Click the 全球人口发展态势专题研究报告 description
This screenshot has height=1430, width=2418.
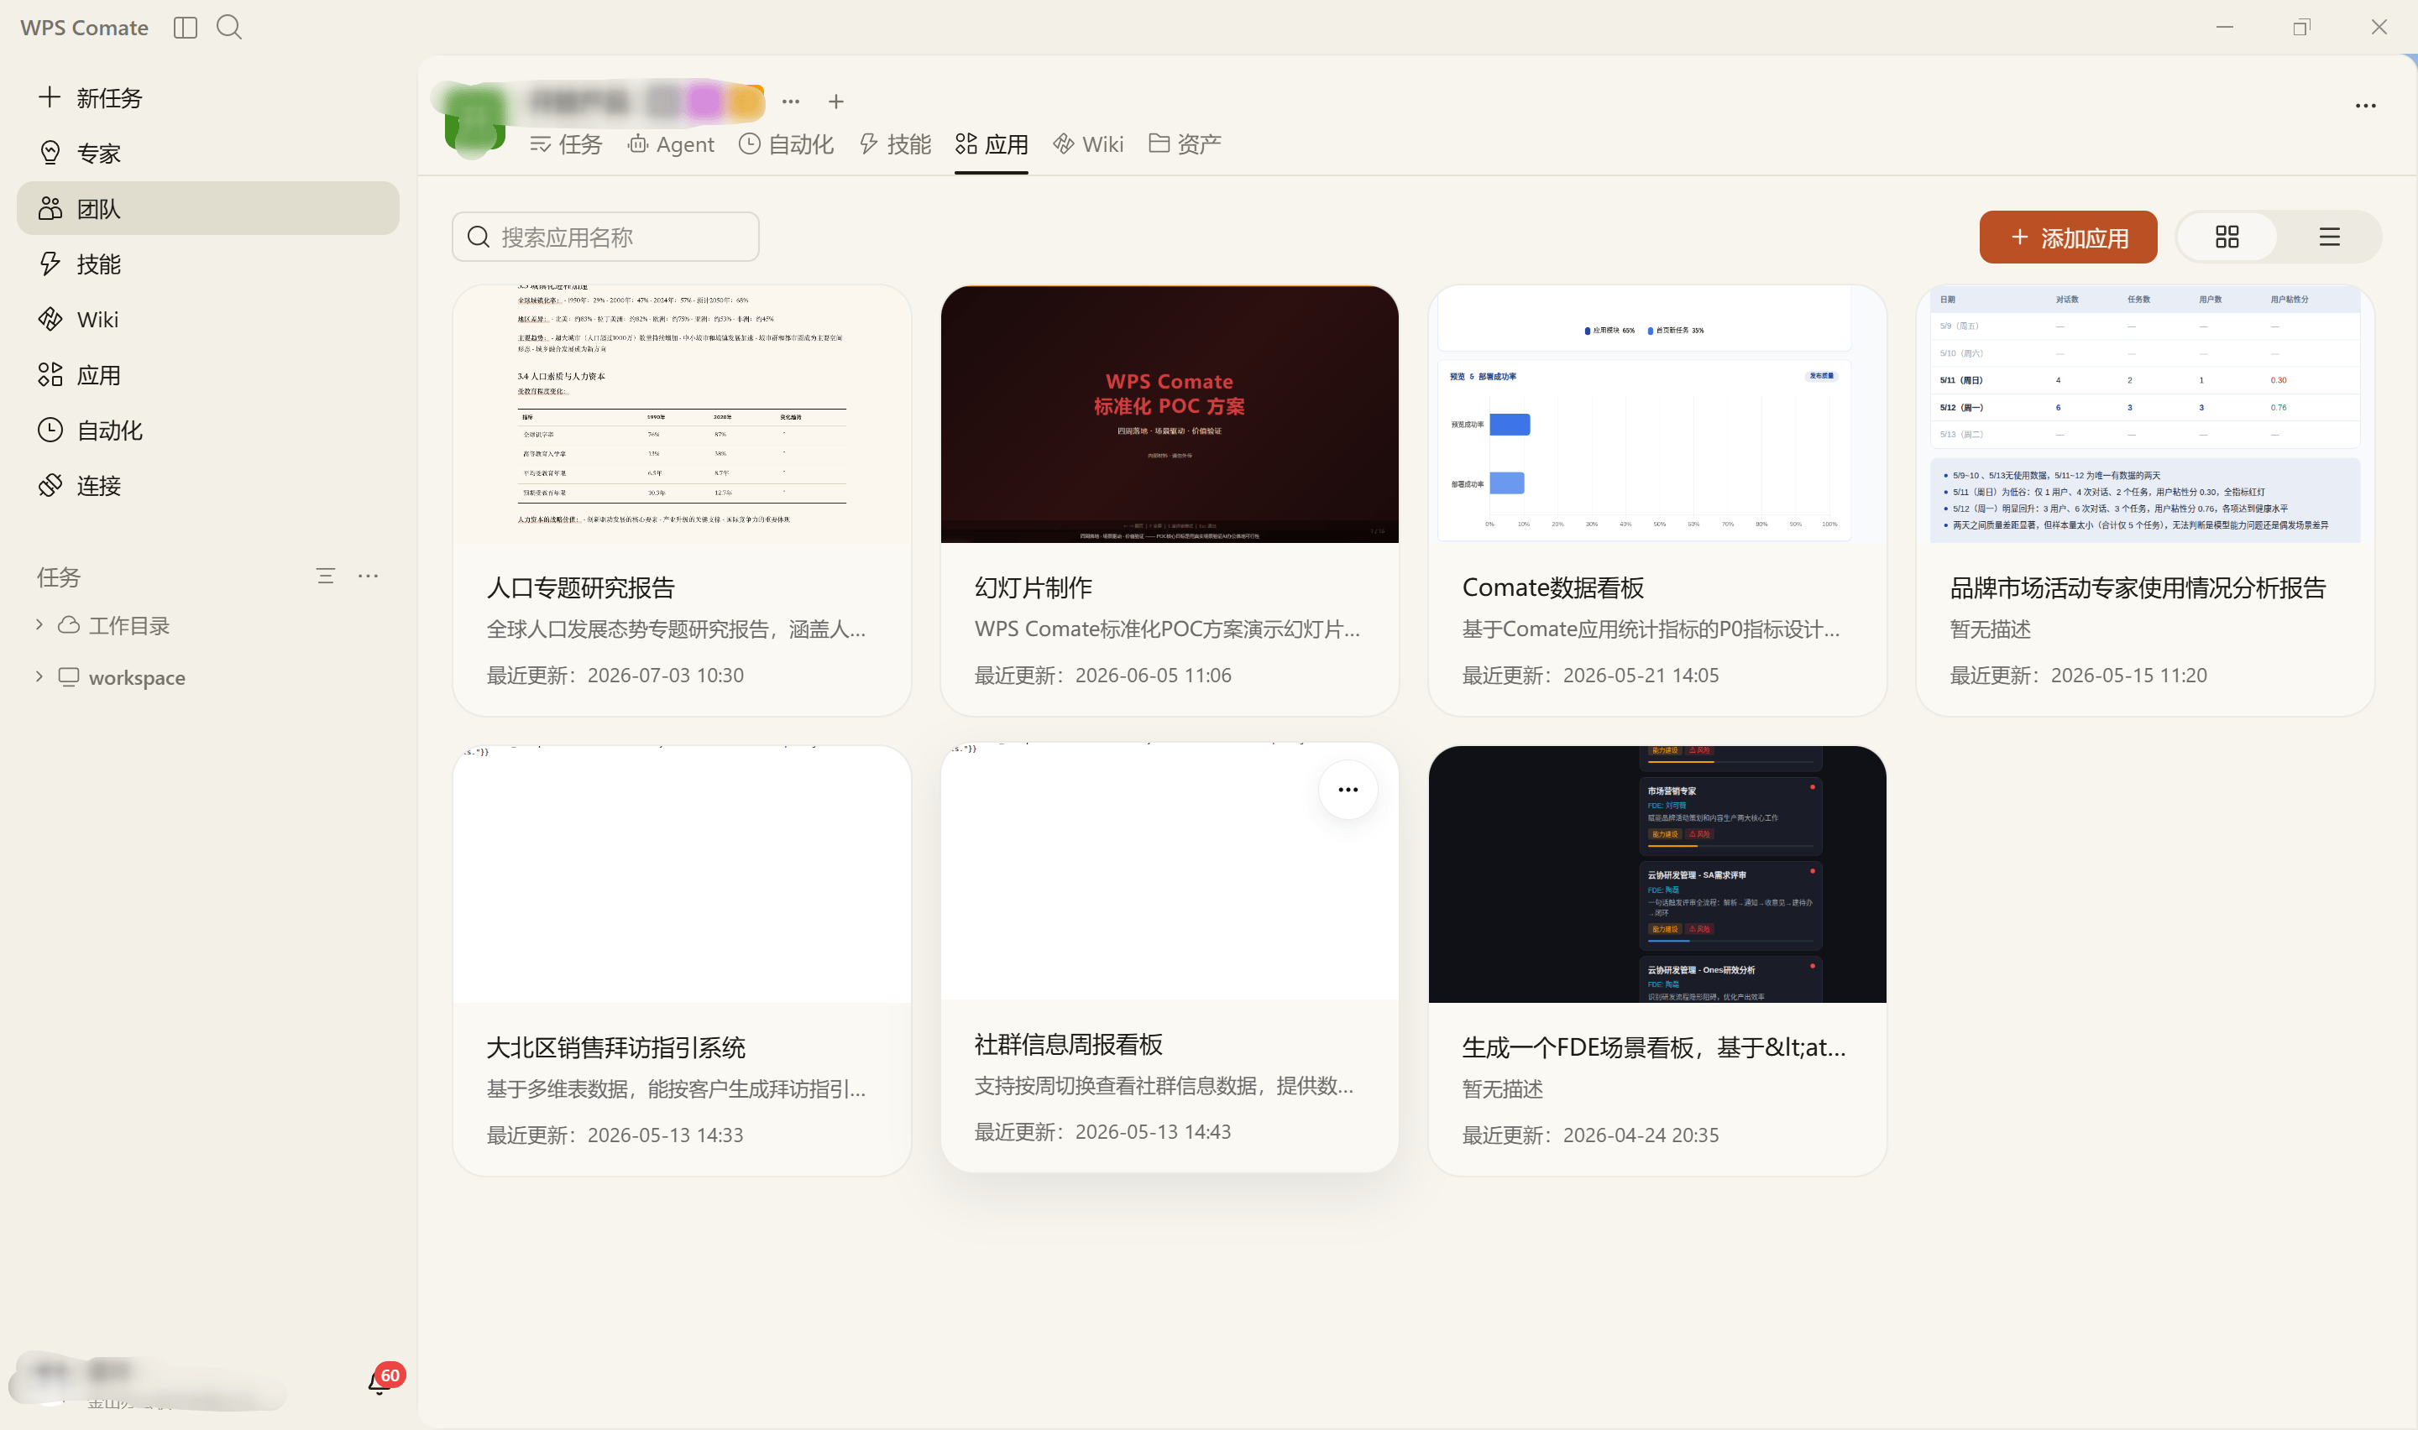point(677,629)
